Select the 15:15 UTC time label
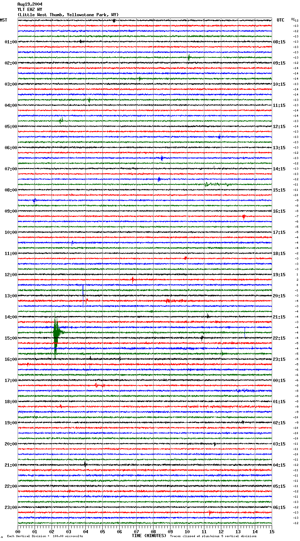300x541 pixels. (279, 190)
